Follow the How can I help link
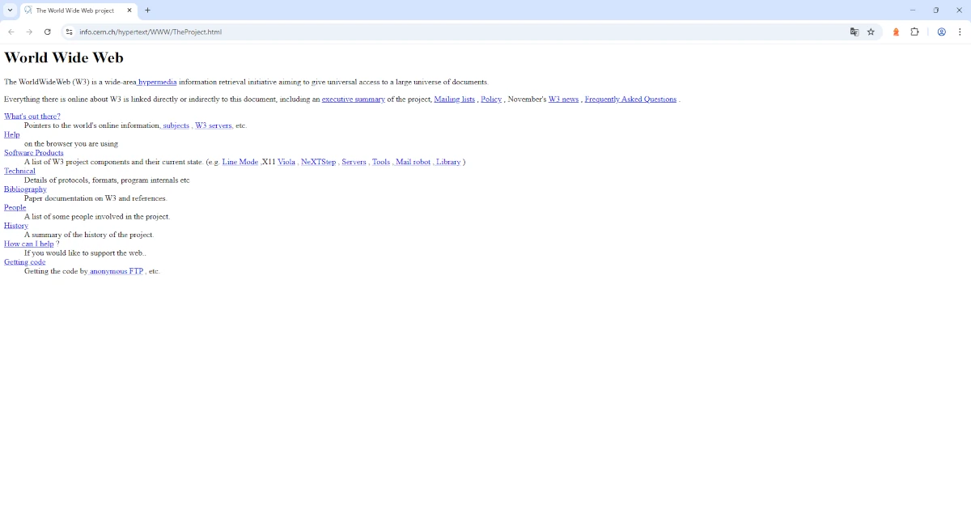Screen dimensions: 971x522 click(x=29, y=244)
